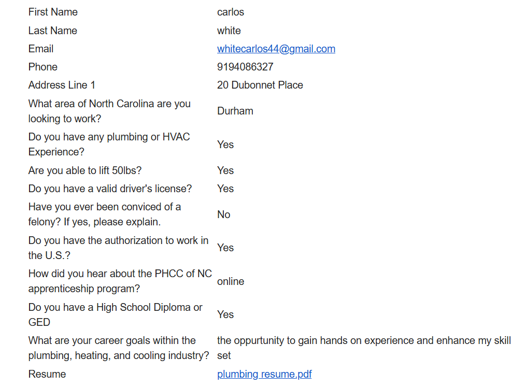Click the Yes answer for U.S. work authorization
The image size is (525, 387).
point(225,248)
